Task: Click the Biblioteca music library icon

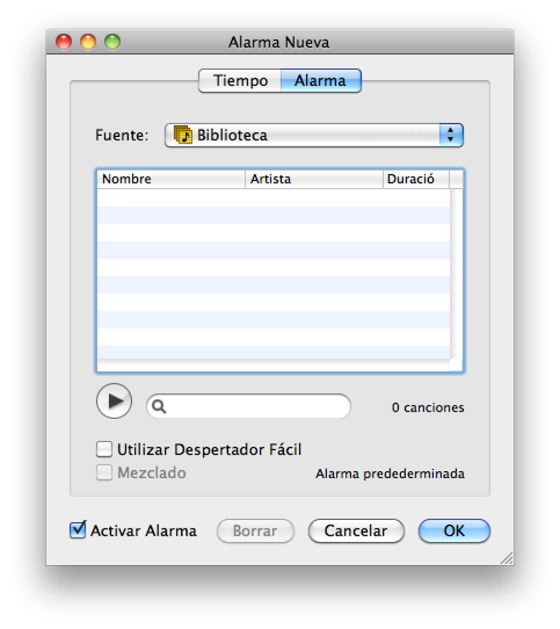Action: coord(183,135)
